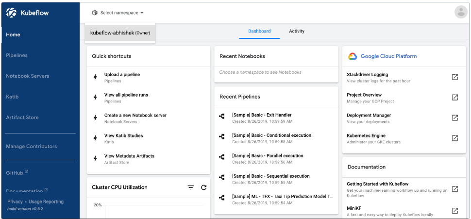Image resolution: width=471 pixels, height=219 pixels.
Task: Open Manage Contributors page
Action: pos(31,147)
